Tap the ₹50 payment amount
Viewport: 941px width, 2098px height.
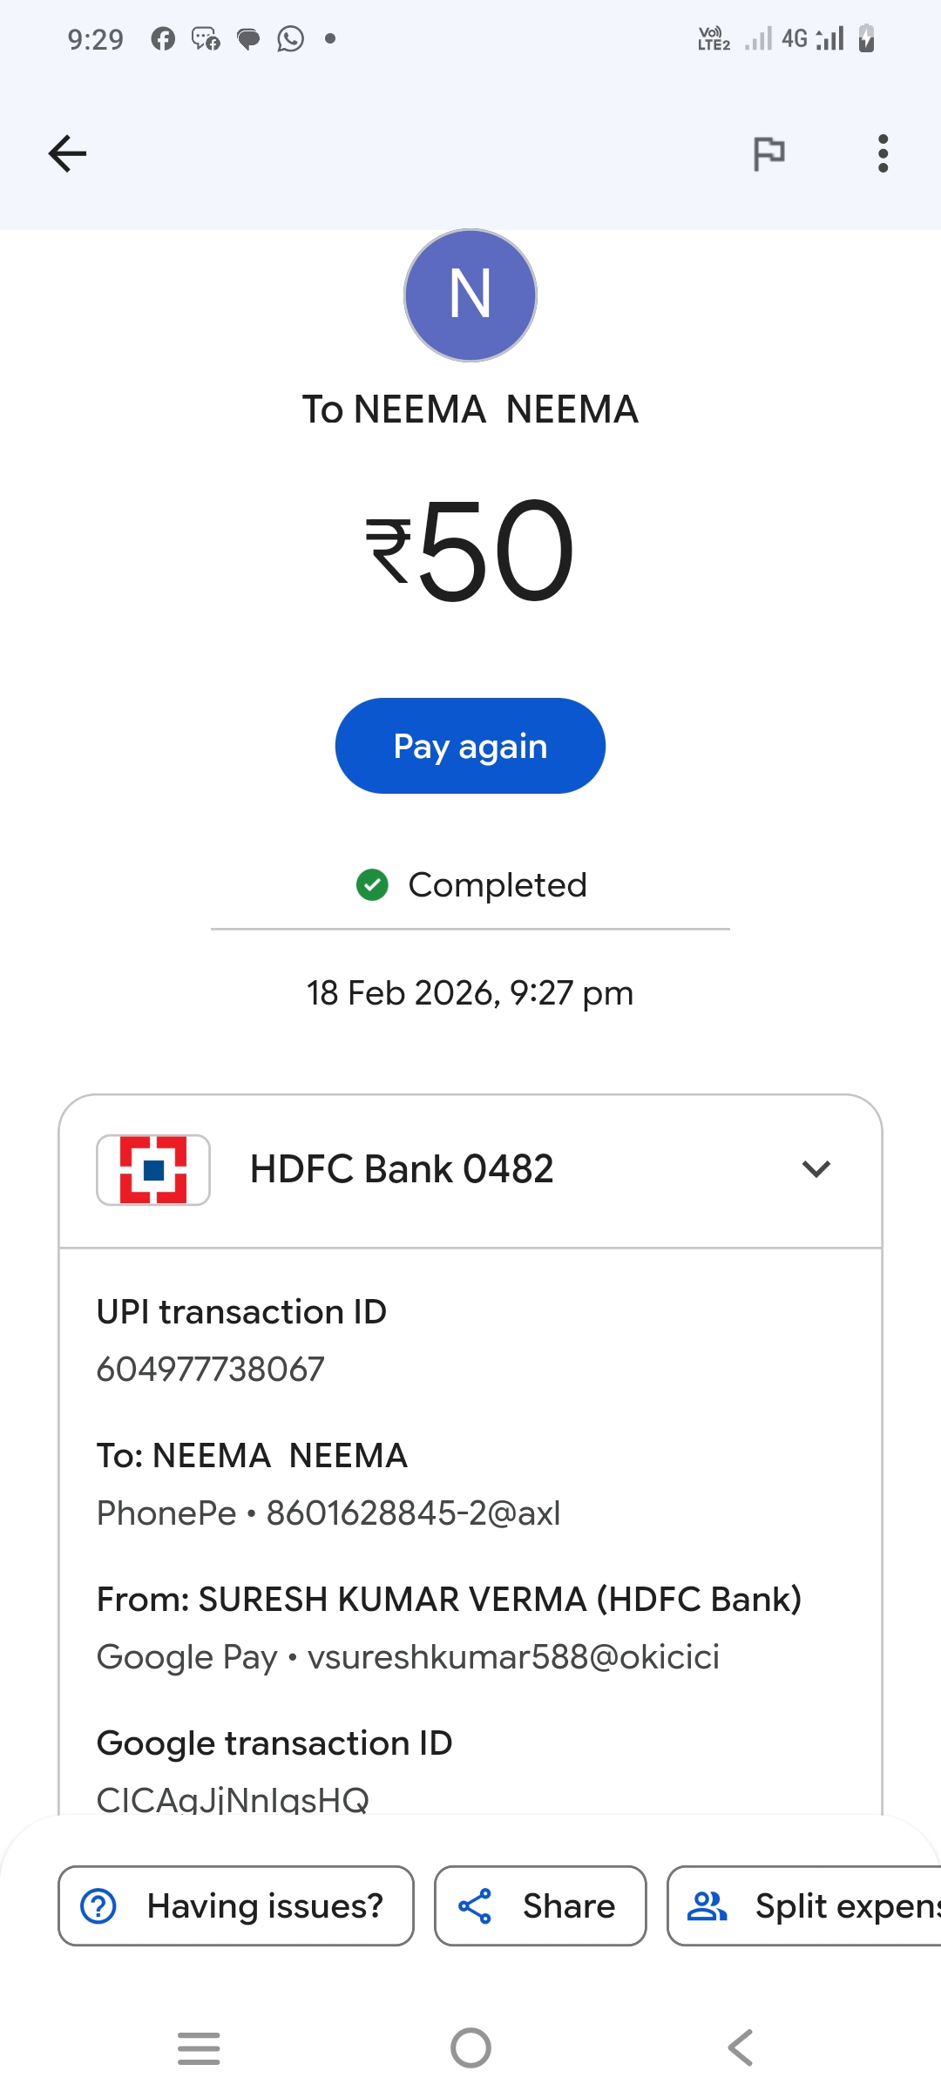pos(470,551)
